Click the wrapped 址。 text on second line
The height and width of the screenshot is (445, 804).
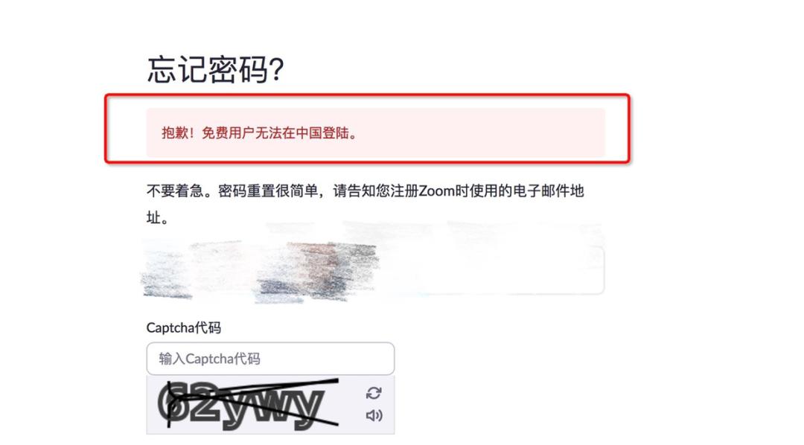(157, 218)
